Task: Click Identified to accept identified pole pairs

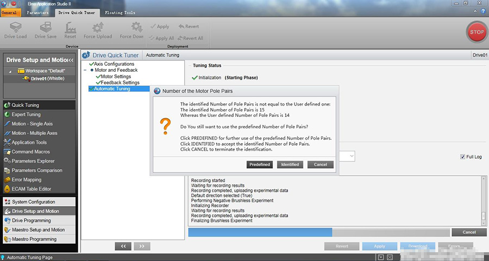Action: [x=290, y=165]
